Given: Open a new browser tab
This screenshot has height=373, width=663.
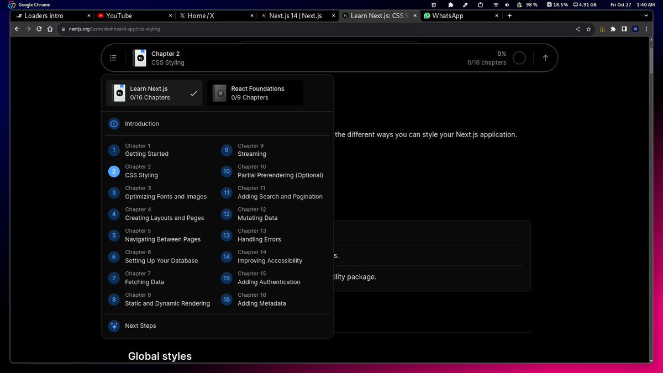Looking at the screenshot, I should point(509,15).
